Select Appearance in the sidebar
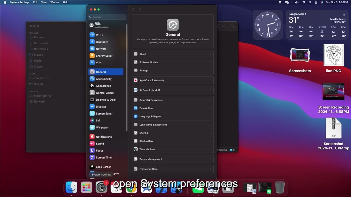The image size is (351, 197). pyautogui.click(x=106, y=86)
